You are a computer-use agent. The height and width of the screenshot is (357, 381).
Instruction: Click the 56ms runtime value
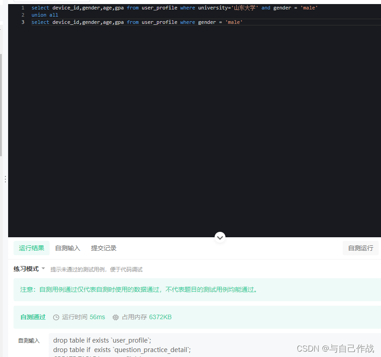tap(97, 317)
